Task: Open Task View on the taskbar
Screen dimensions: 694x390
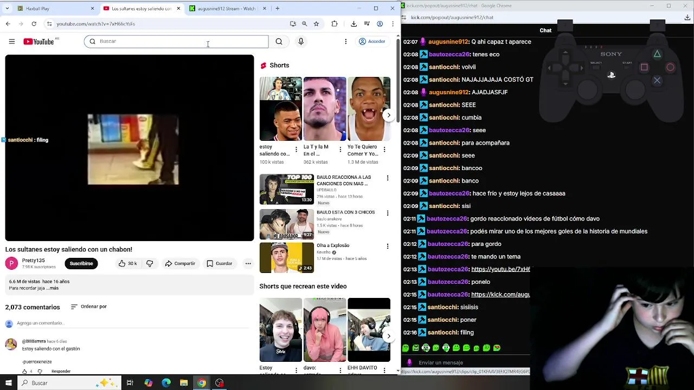Action: [130, 383]
